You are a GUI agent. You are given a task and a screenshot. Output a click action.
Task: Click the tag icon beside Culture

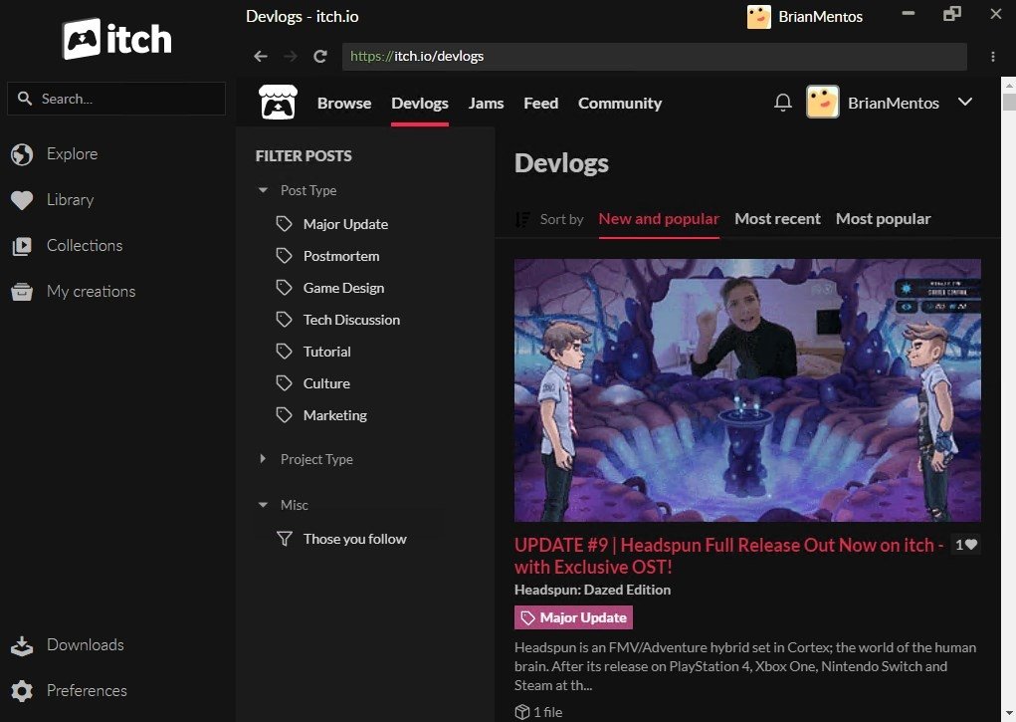[x=284, y=382]
